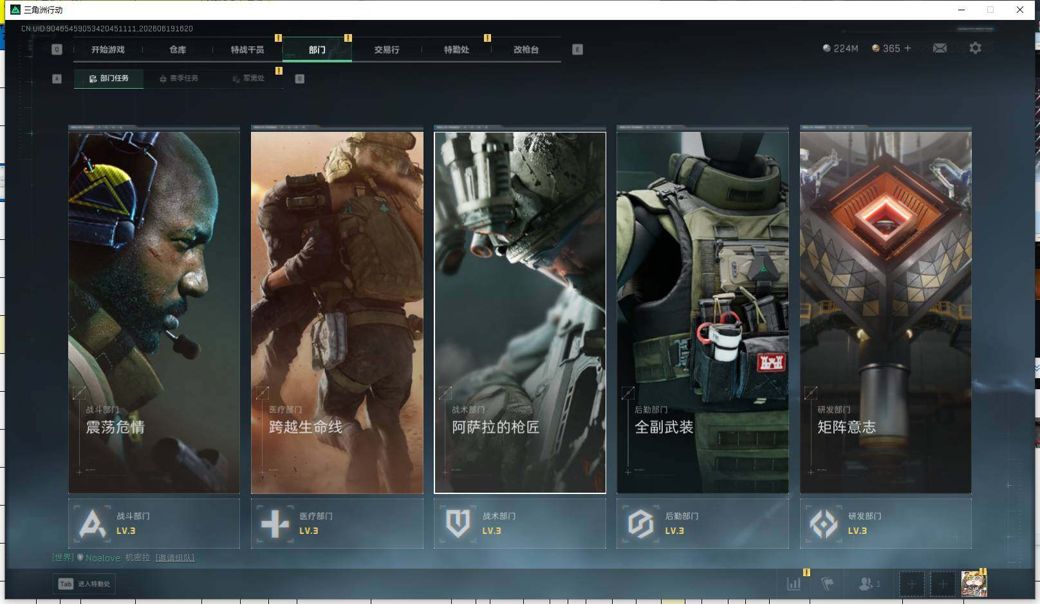The image size is (1040, 604).
Task: Open the friends list people icon
Action: point(869,584)
